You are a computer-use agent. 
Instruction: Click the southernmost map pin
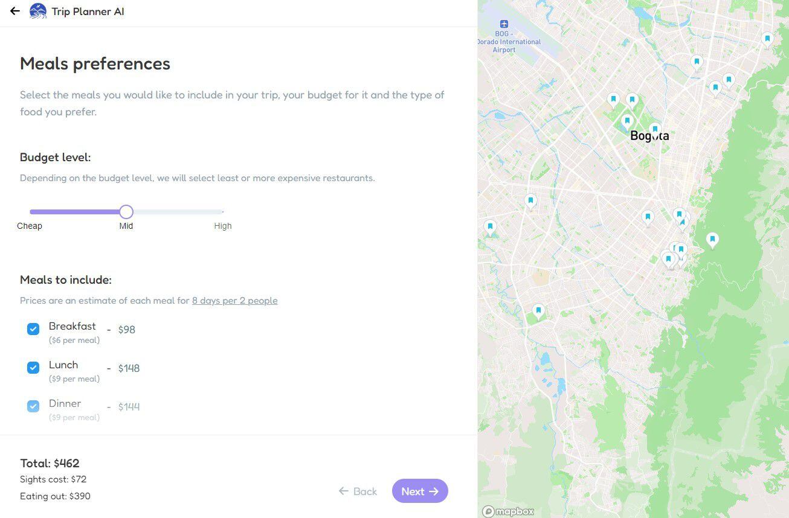pos(538,312)
